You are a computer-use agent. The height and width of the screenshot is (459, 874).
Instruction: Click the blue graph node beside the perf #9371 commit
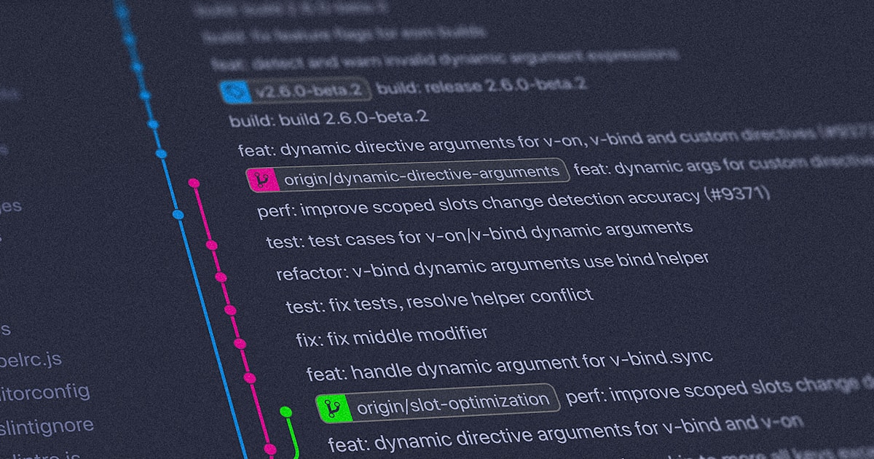click(178, 214)
